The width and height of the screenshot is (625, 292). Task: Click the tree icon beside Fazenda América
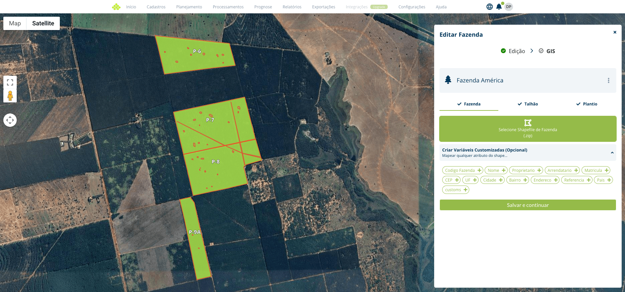448,80
